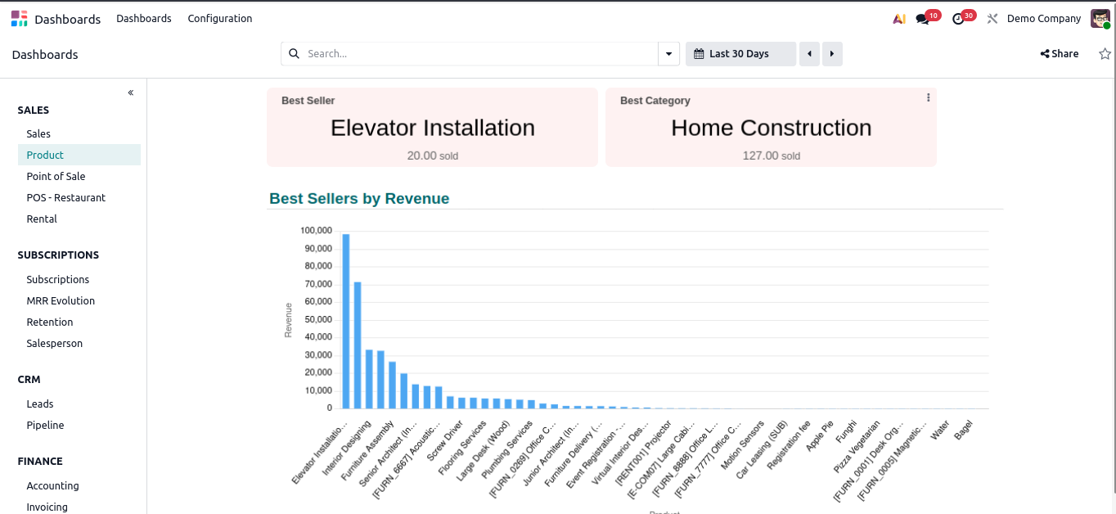1116x514 pixels.
Task: Open the Last 30 Days period selector
Action: [740, 54]
